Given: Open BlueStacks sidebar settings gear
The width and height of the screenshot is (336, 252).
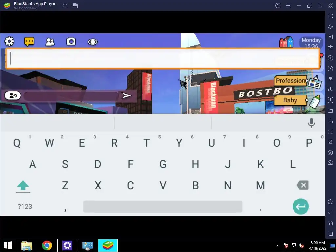Looking at the screenshot, I should point(330,202).
